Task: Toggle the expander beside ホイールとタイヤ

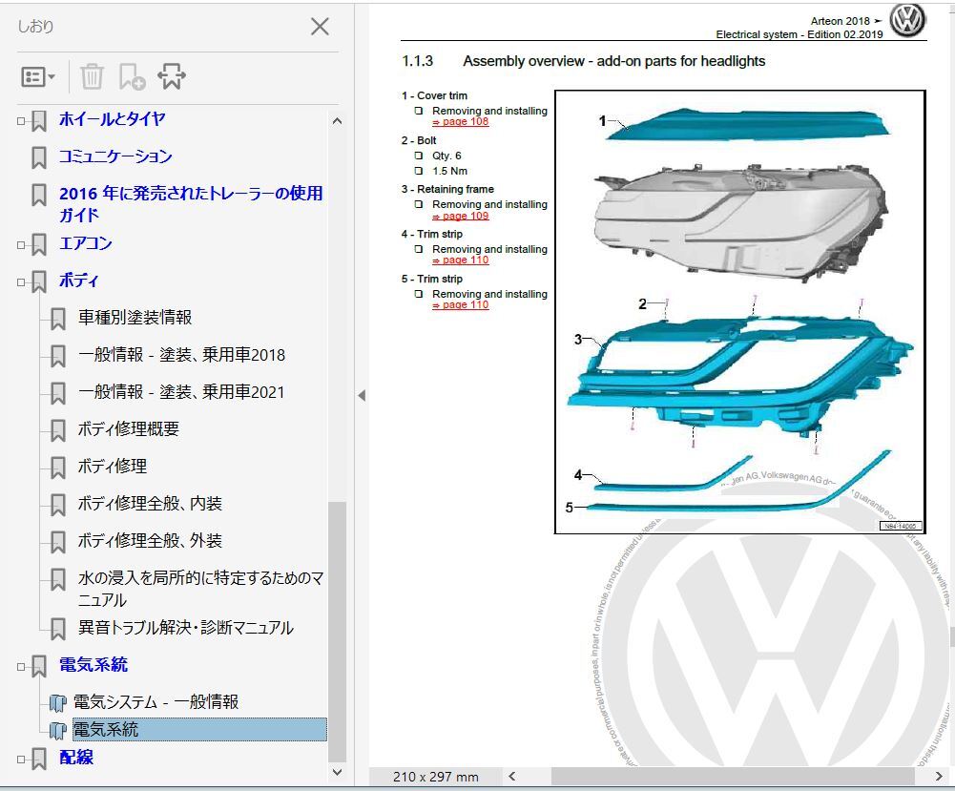Action: [x=21, y=121]
